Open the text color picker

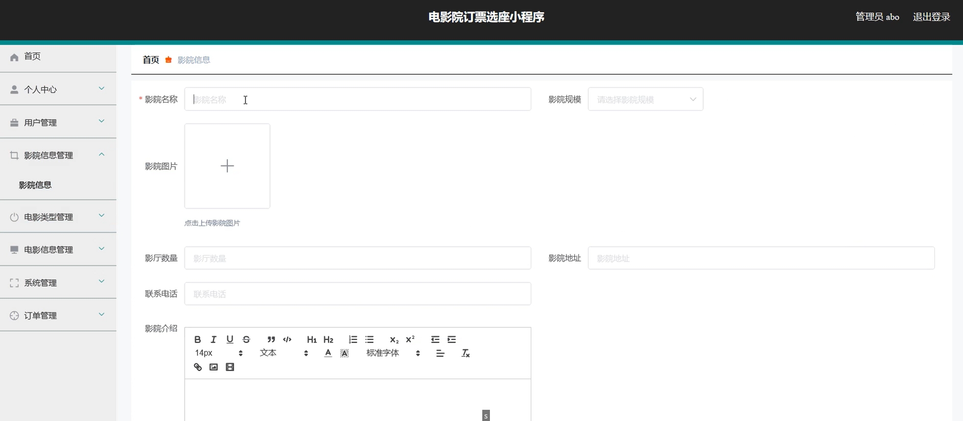(x=328, y=353)
